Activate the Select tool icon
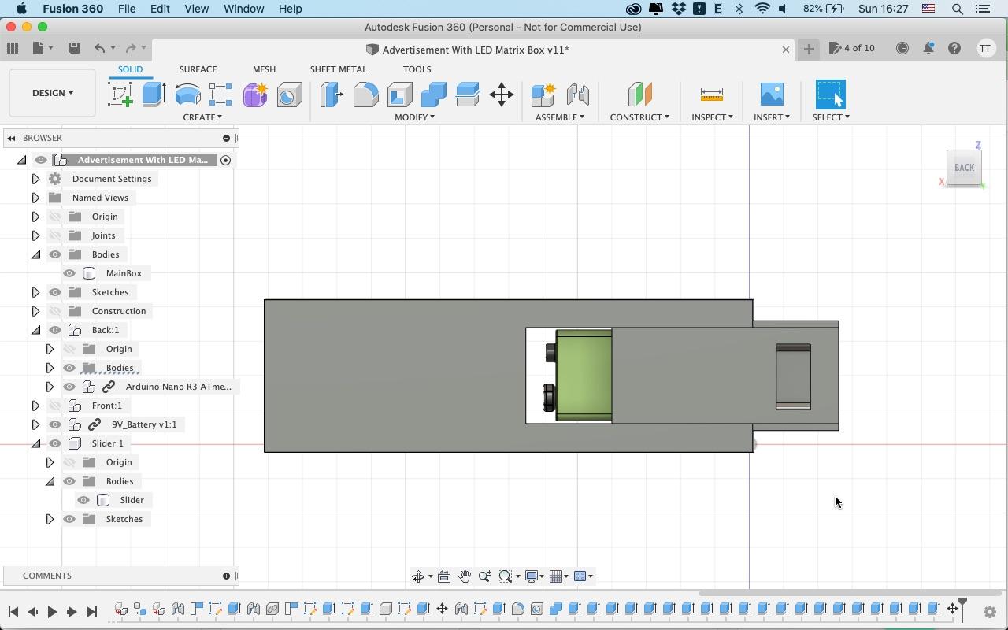This screenshot has width=1008, height=630. (x=831, y=94)
